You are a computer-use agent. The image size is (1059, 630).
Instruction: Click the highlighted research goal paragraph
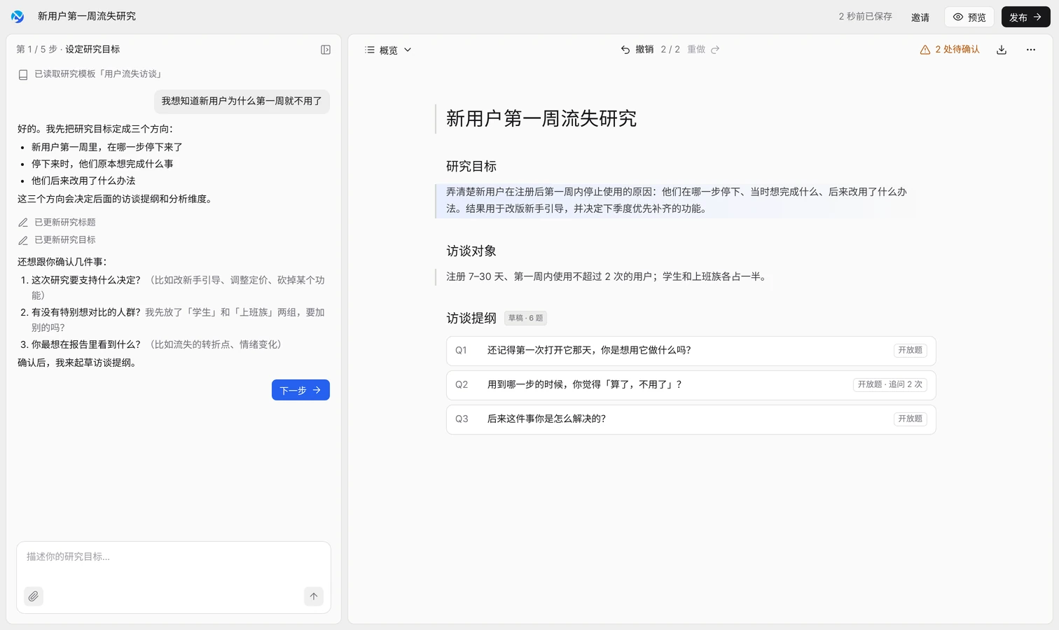(677, 200)
